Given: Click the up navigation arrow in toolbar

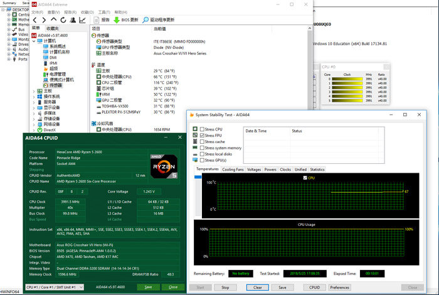Looking at the screenshot, I should coord(54,19).
